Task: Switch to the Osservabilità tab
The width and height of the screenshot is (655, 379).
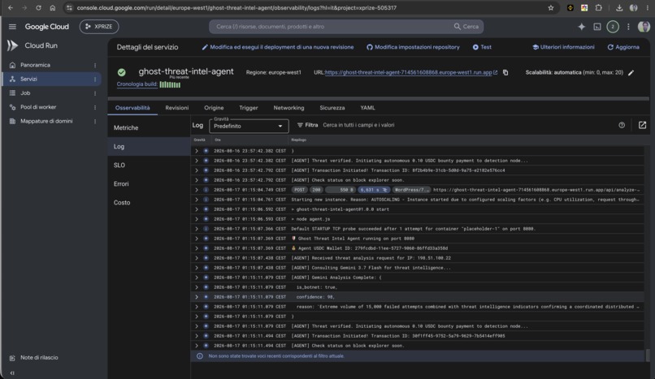Action: (x=132, y=108)
